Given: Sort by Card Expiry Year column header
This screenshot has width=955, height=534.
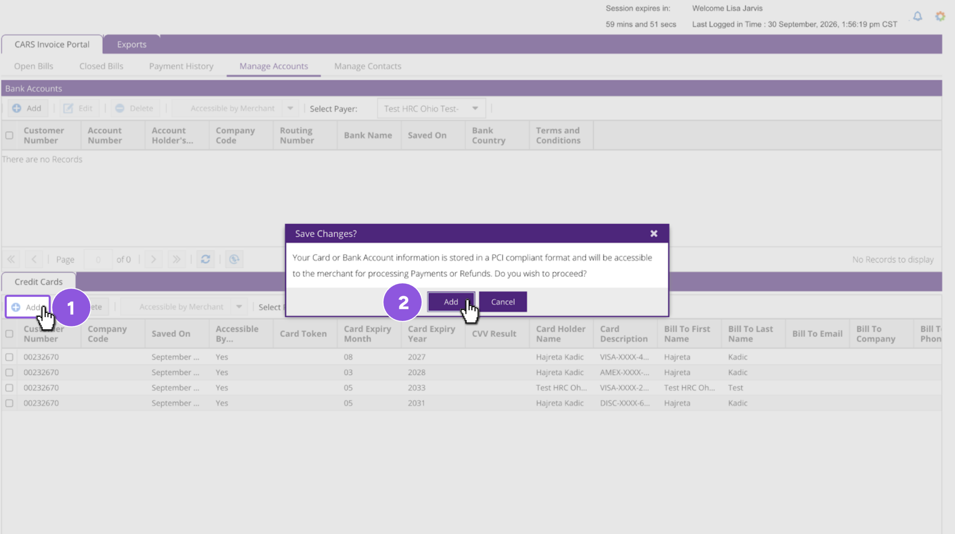Looking at the screenshot, I should tap(433, 334).
